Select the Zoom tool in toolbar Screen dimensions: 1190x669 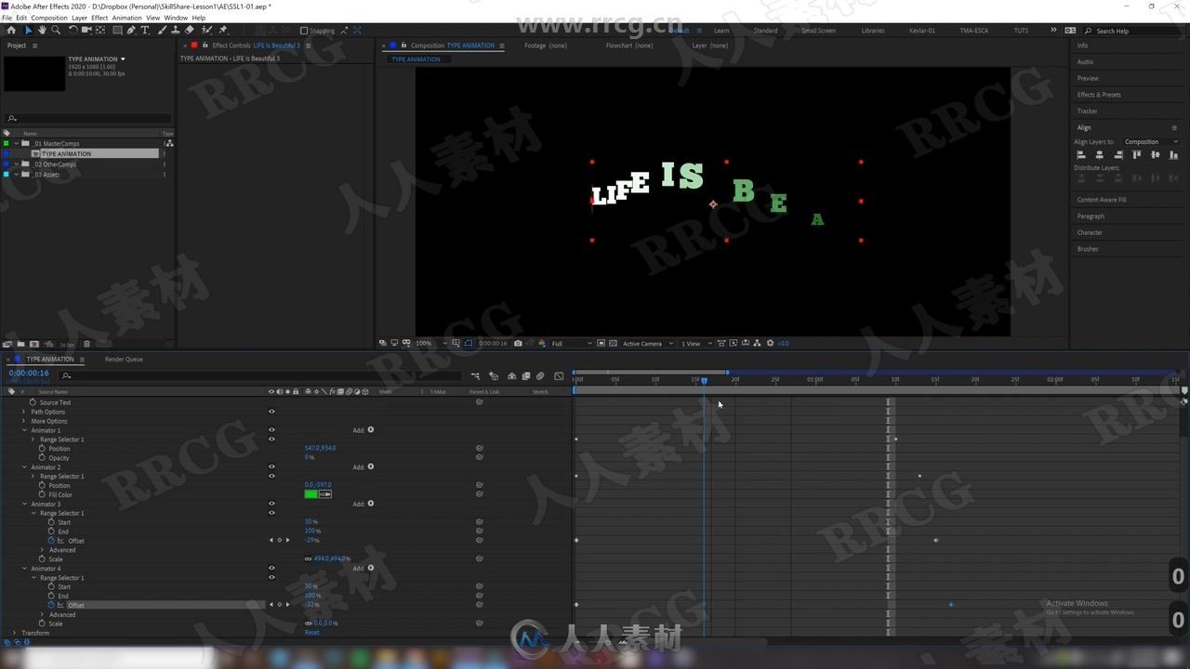point(56,30)
